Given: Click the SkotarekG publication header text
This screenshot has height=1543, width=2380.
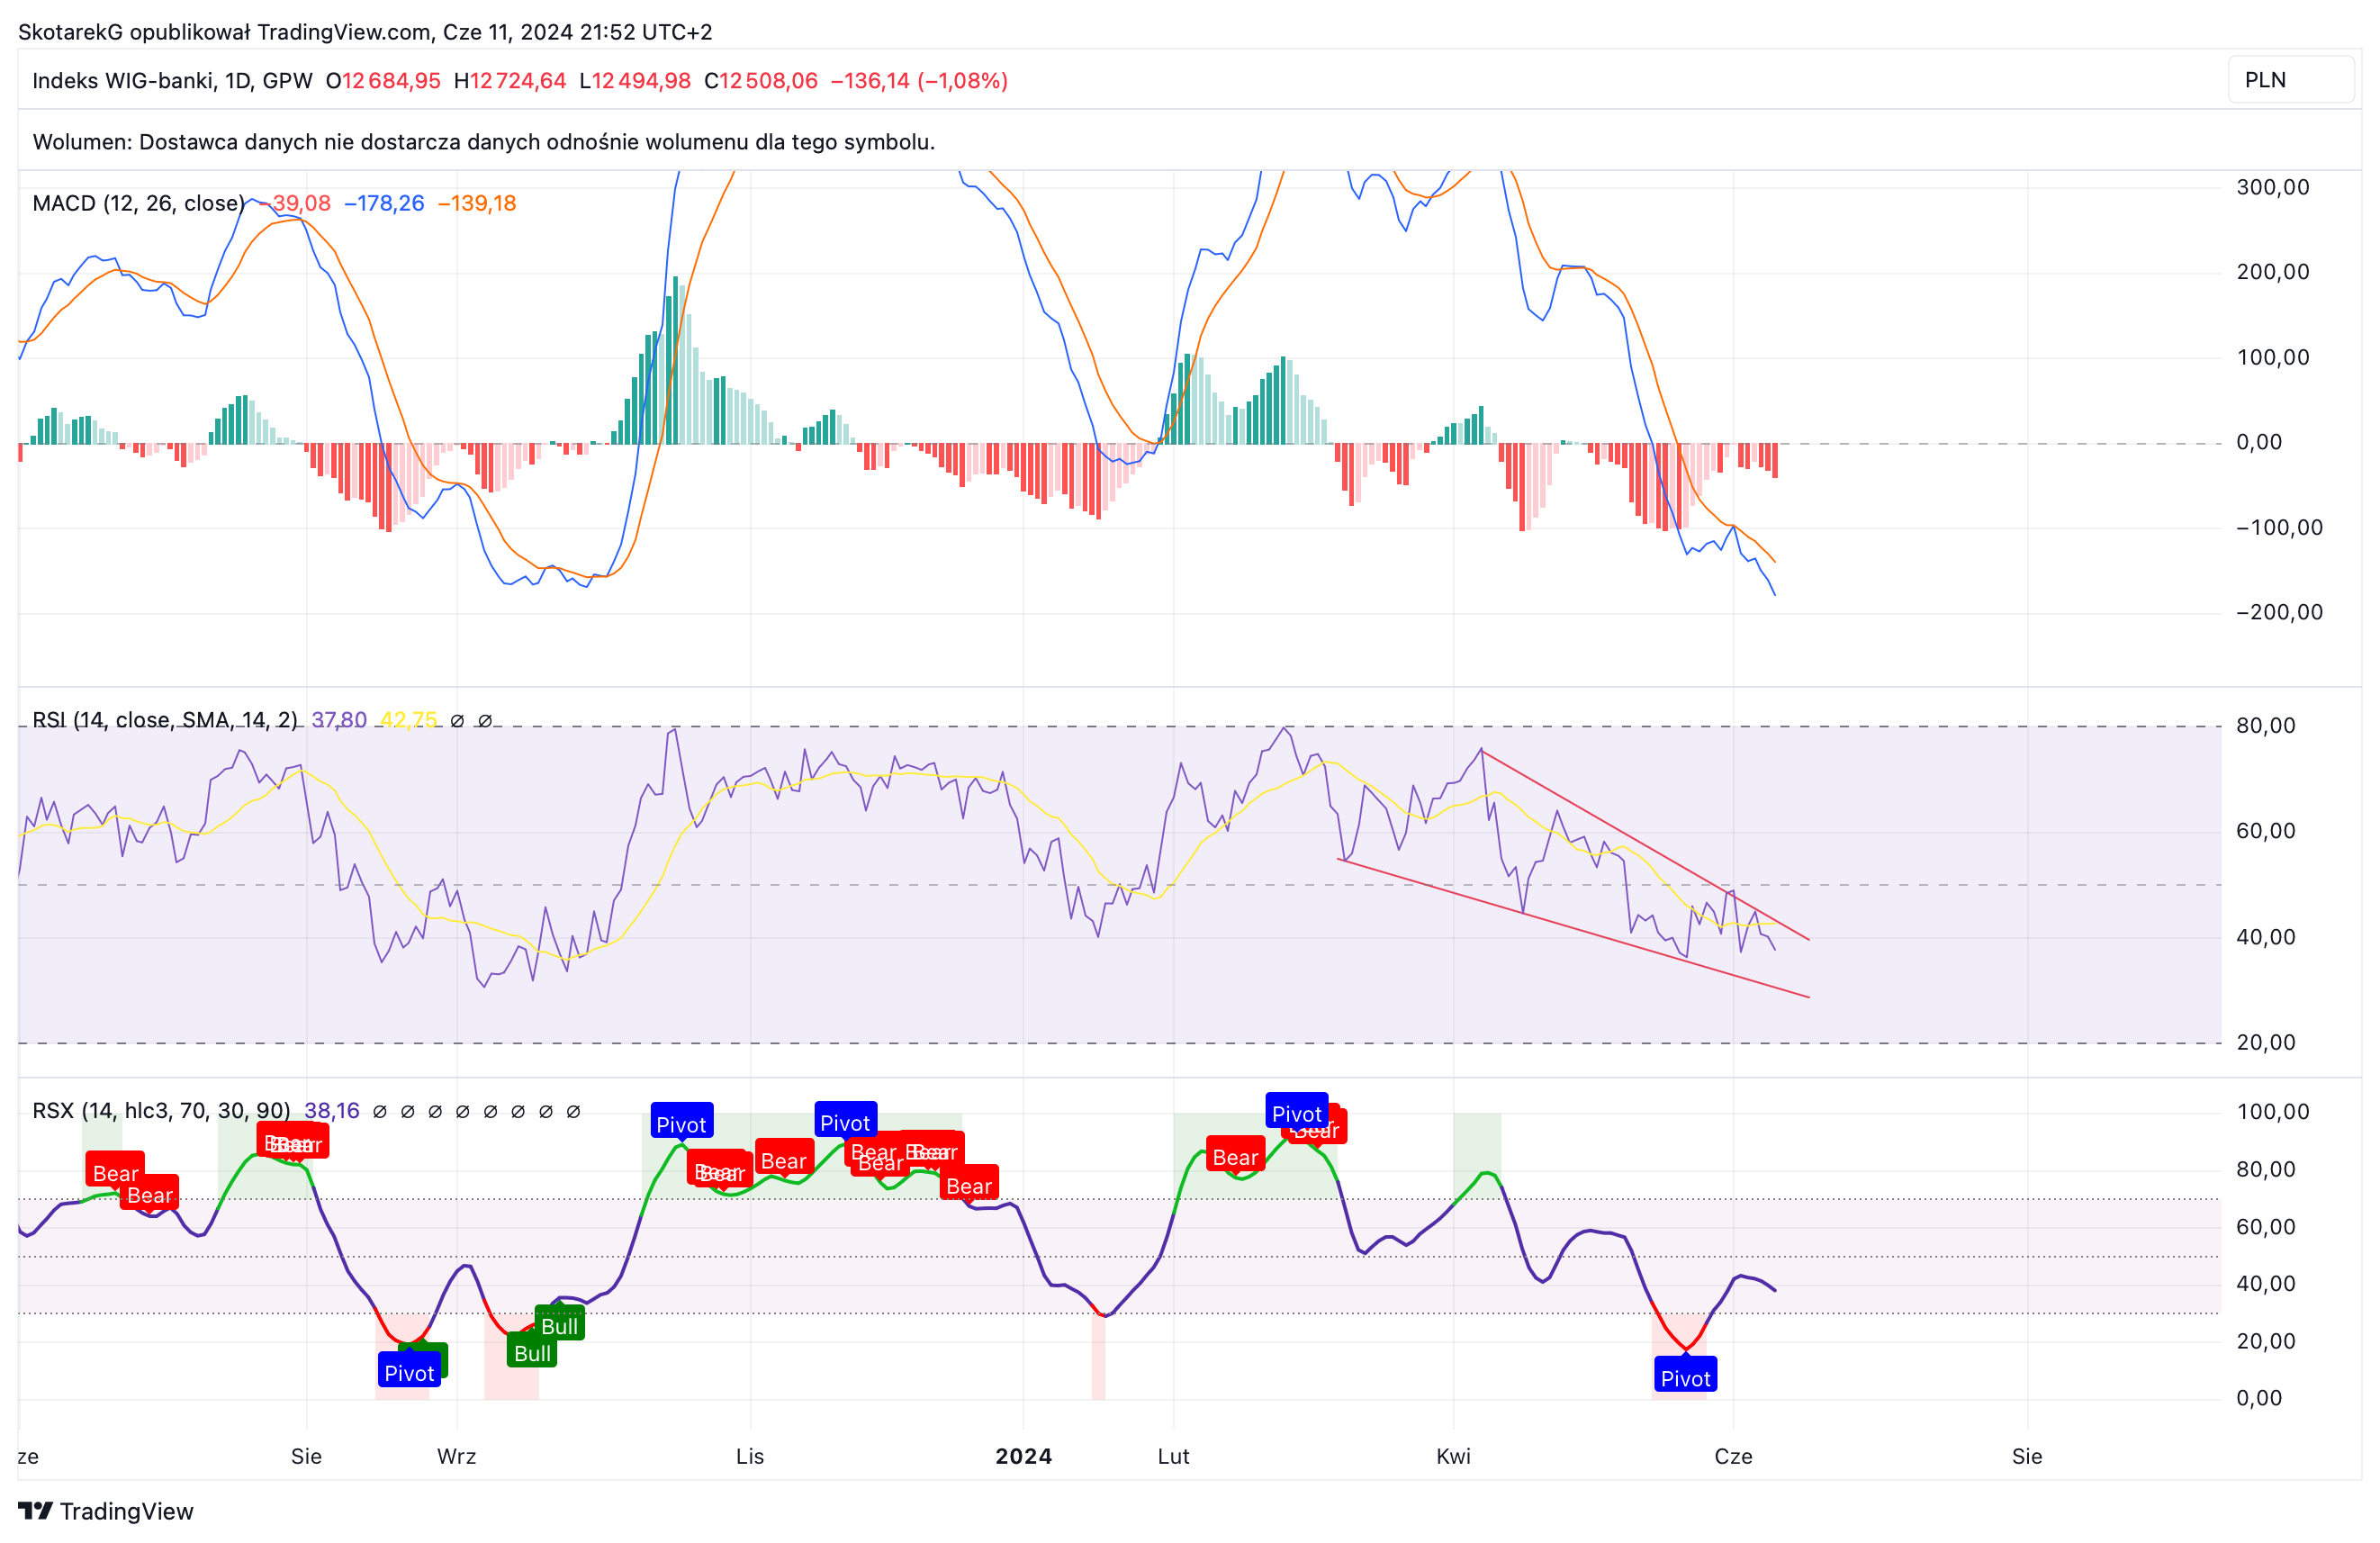Looking at the screenshot, I should coord(365,32).
